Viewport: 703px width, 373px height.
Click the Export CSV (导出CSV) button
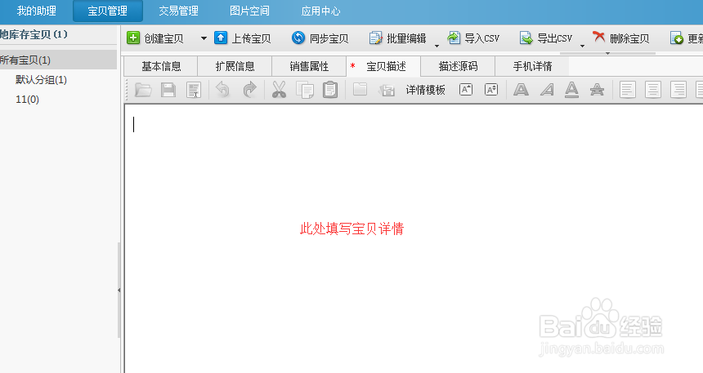tap(545, 38)
